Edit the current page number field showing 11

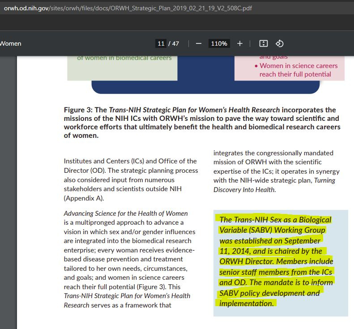[161, 43]
